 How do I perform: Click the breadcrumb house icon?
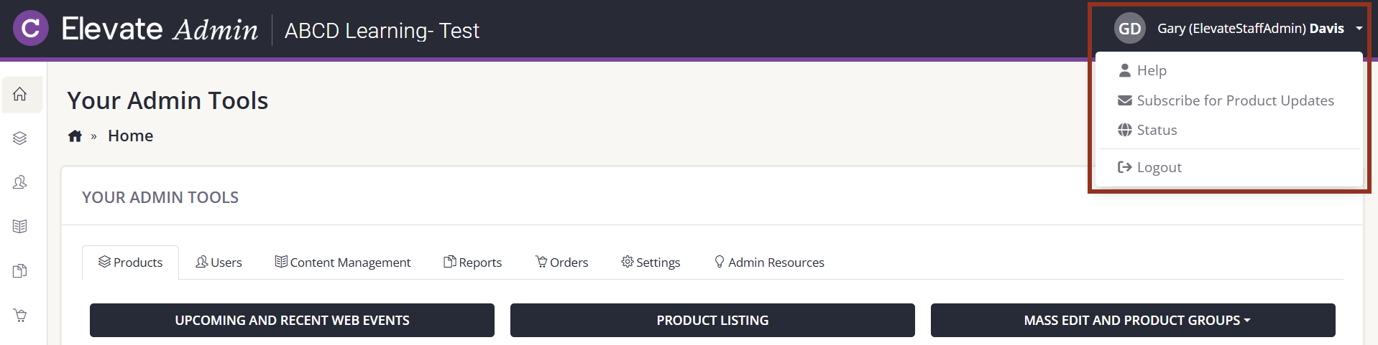[75, 136]
